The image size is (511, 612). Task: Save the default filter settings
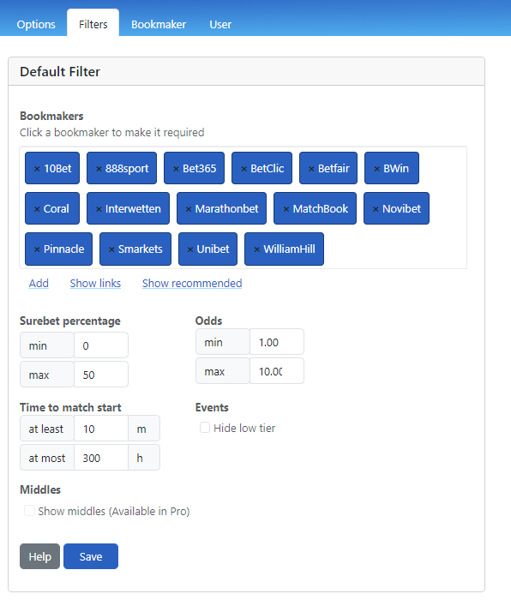(x=91, y=556)
